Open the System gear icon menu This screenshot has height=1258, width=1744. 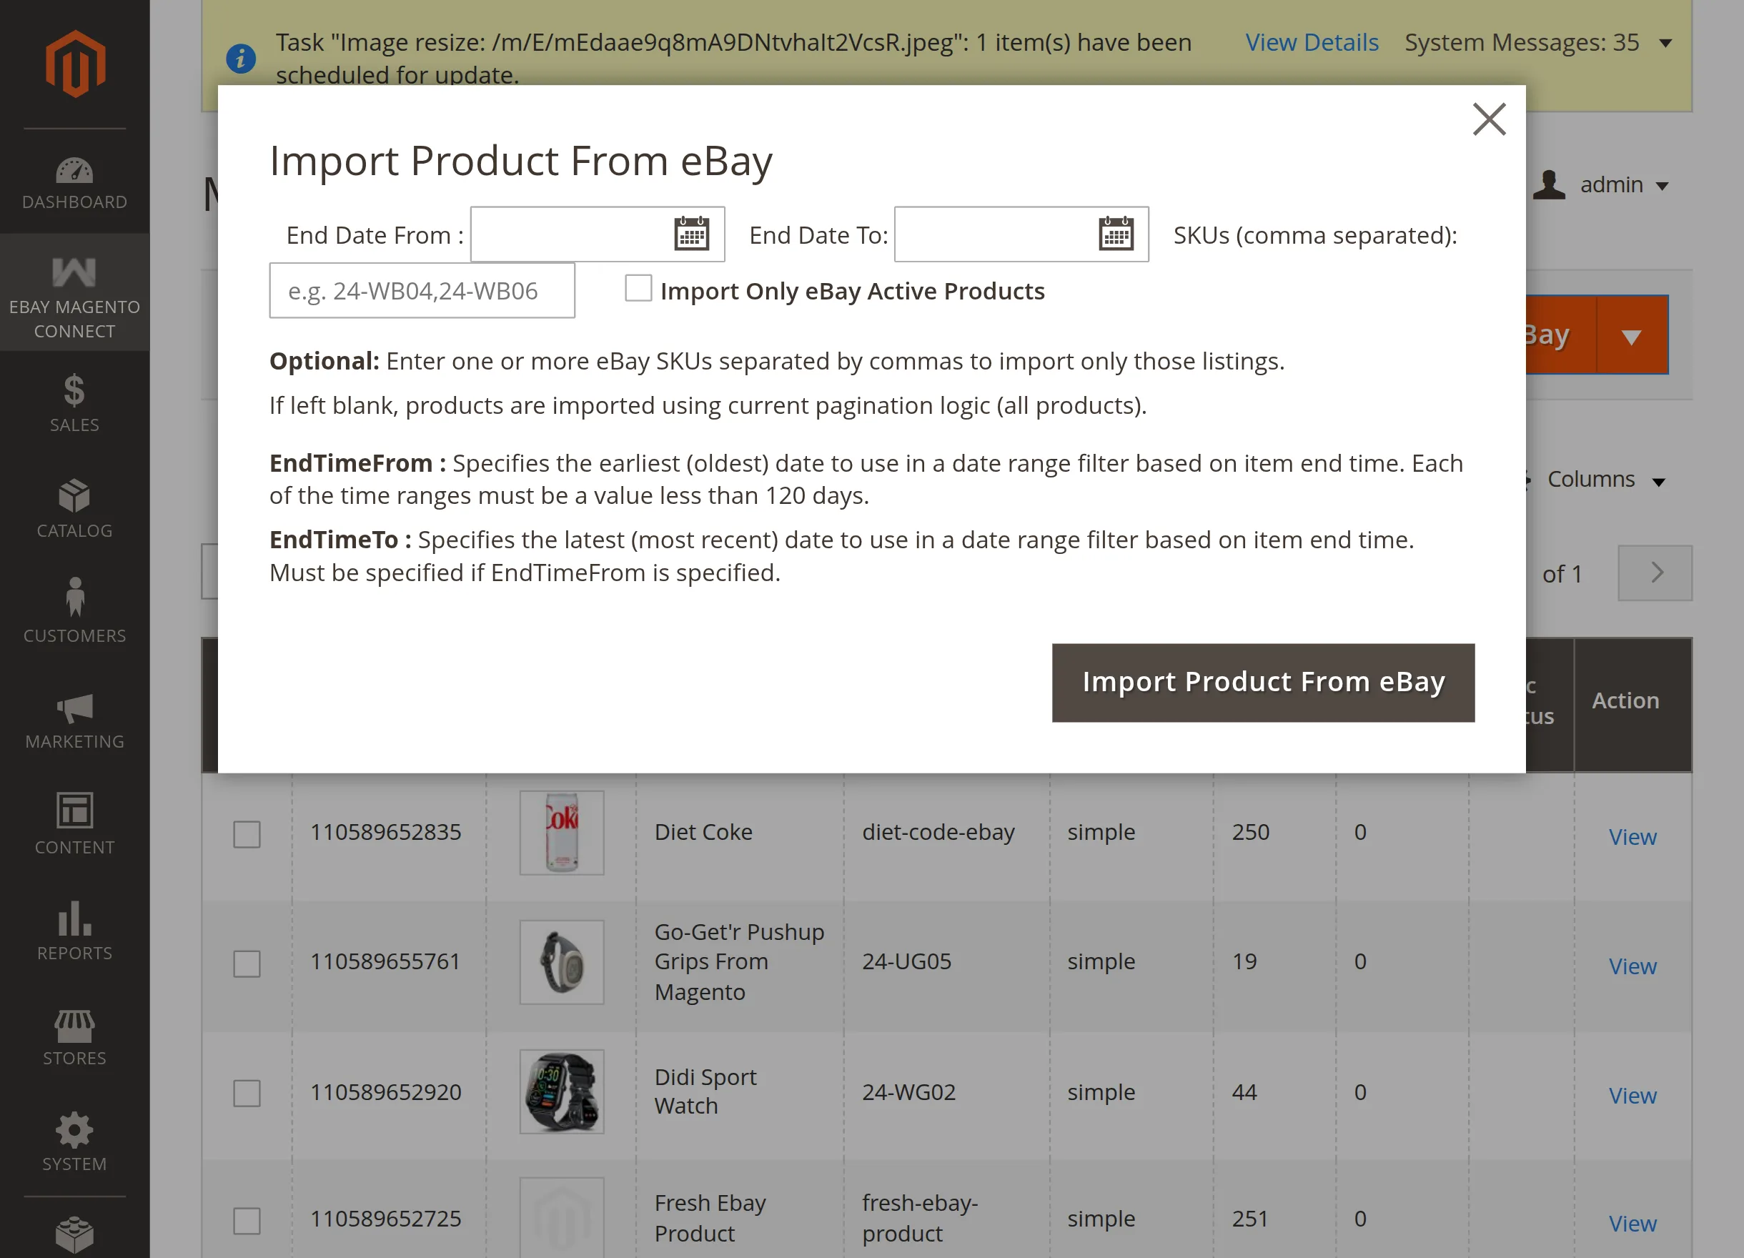point(74,1141)
